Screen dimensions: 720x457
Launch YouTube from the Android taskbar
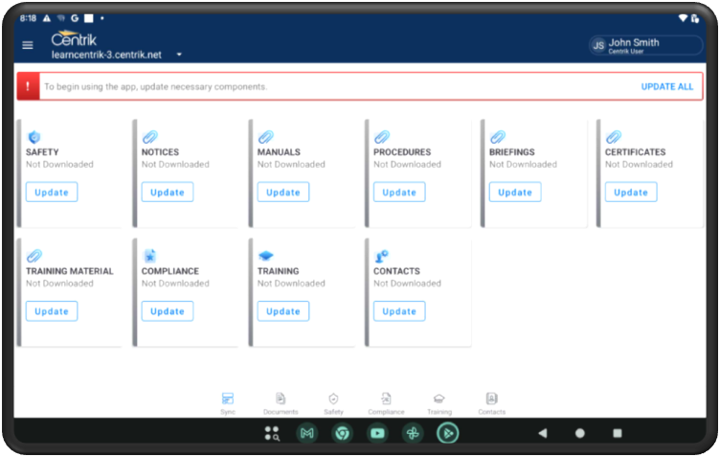click(377, 433)
